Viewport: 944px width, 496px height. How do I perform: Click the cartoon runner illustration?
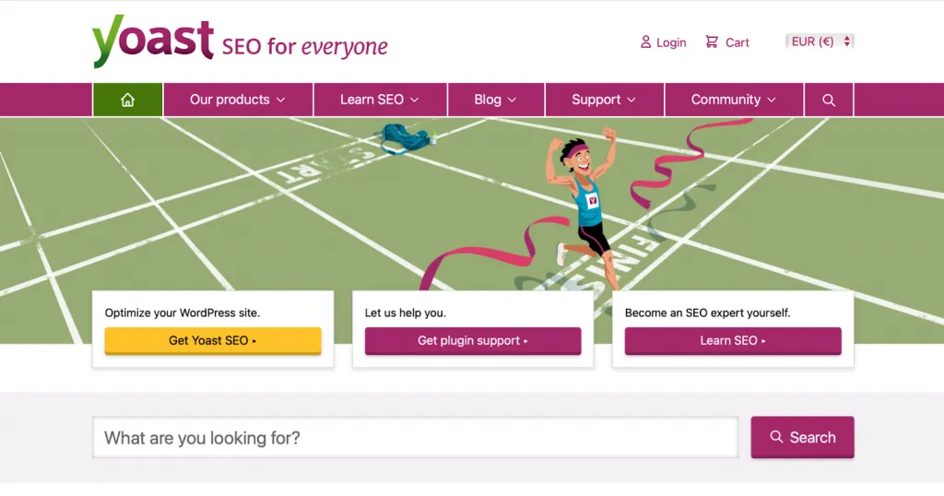[x=584, y=207]
